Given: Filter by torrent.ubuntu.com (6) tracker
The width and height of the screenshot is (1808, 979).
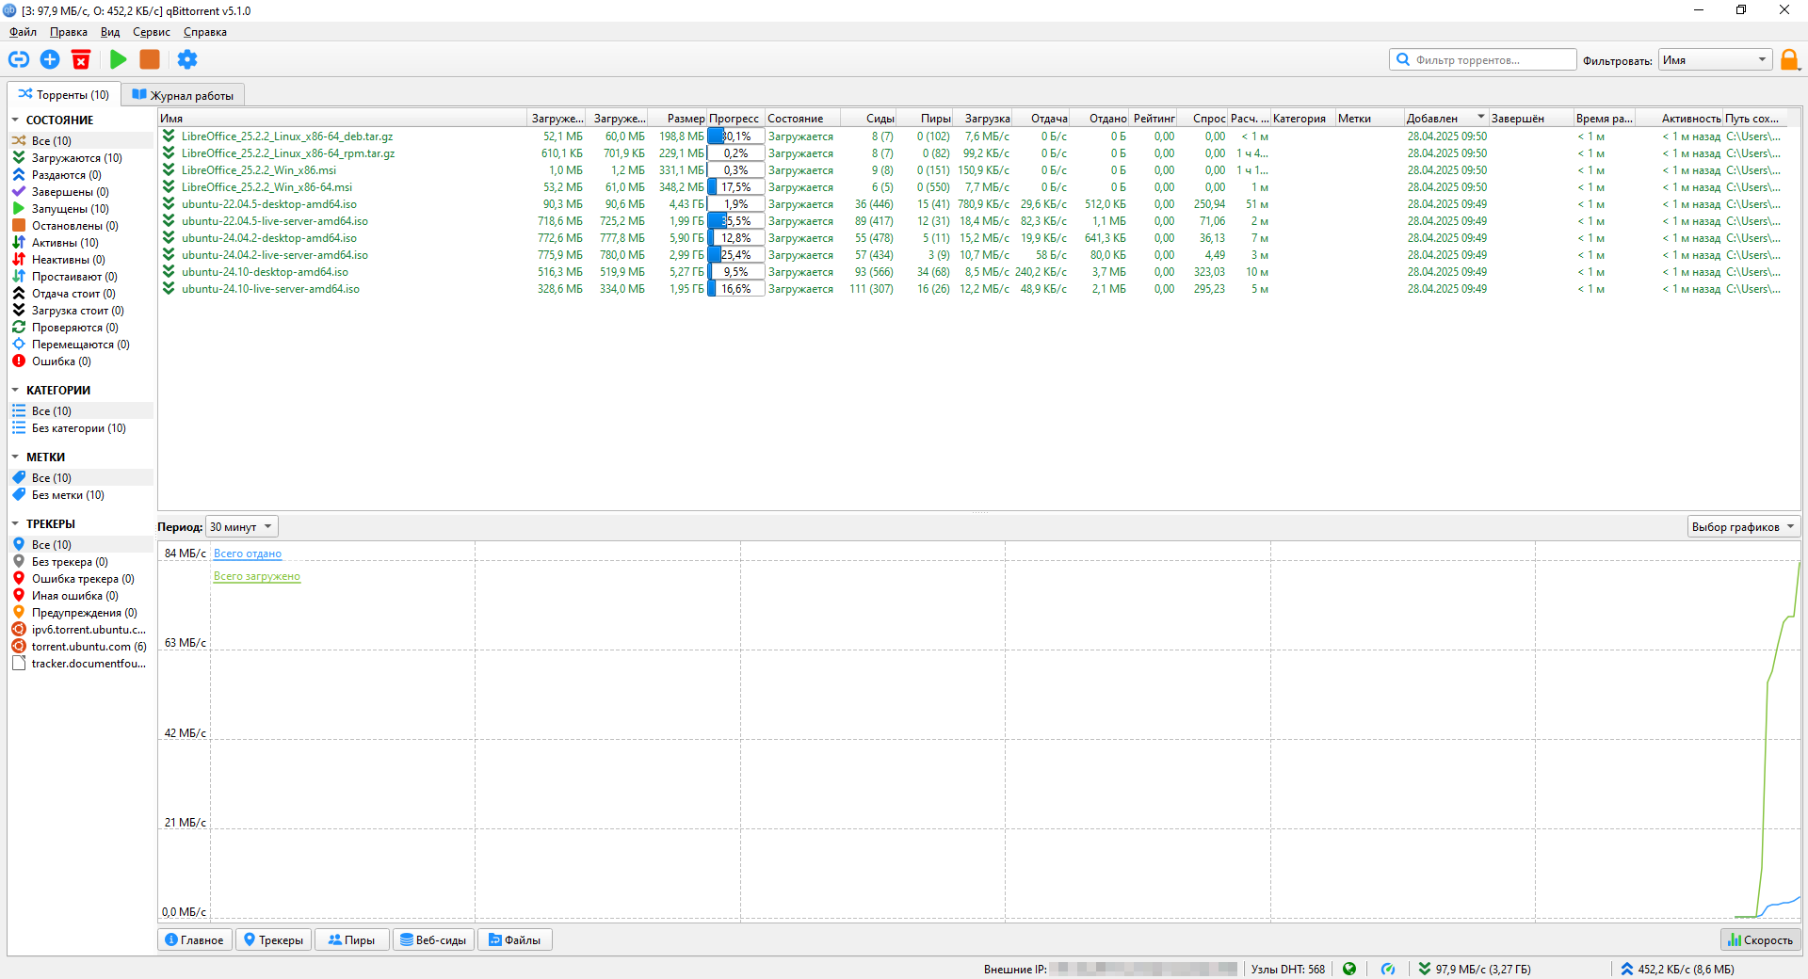Looking at the screenshot, I should 81,647.
